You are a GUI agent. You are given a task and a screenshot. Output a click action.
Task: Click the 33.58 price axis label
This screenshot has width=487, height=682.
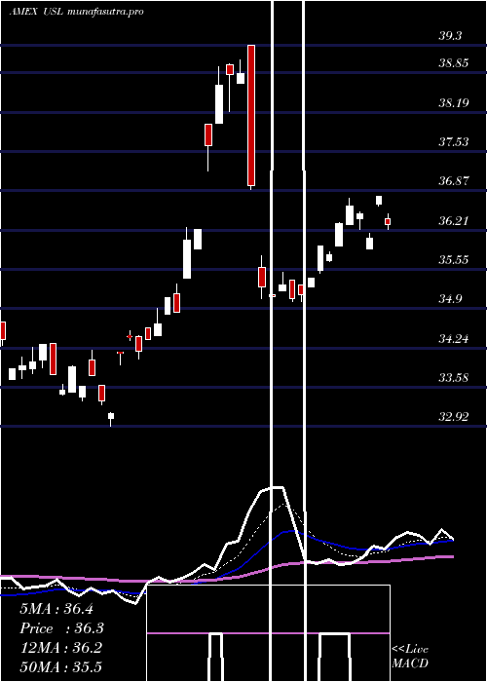click(x=454, y=378)
